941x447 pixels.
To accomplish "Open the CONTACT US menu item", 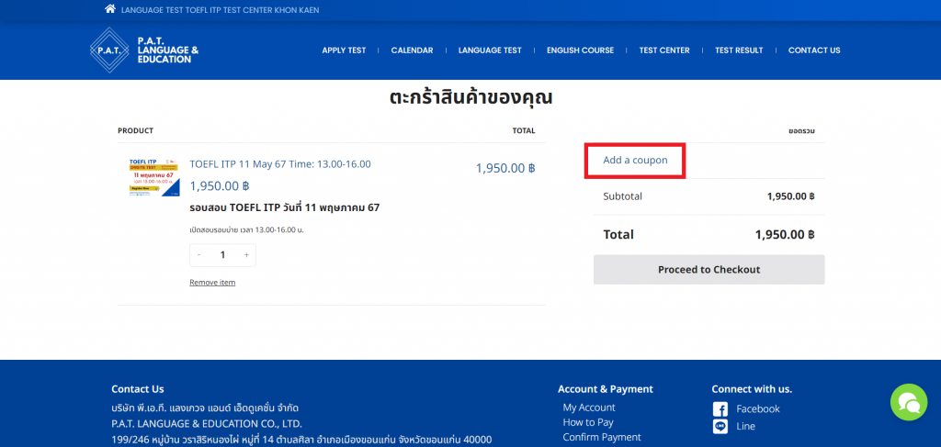I will [814, 50].
